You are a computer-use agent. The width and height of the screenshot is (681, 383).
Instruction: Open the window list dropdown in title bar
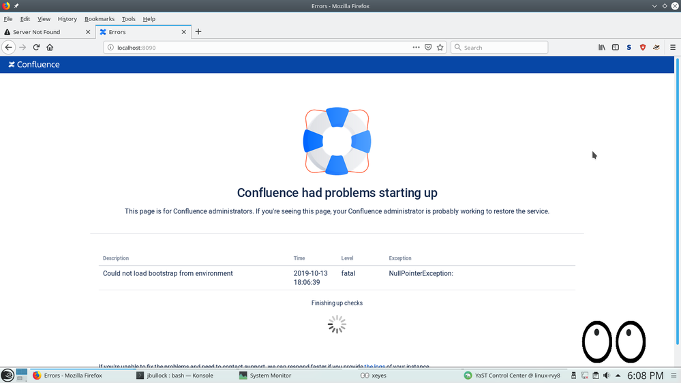pos(654,6)
